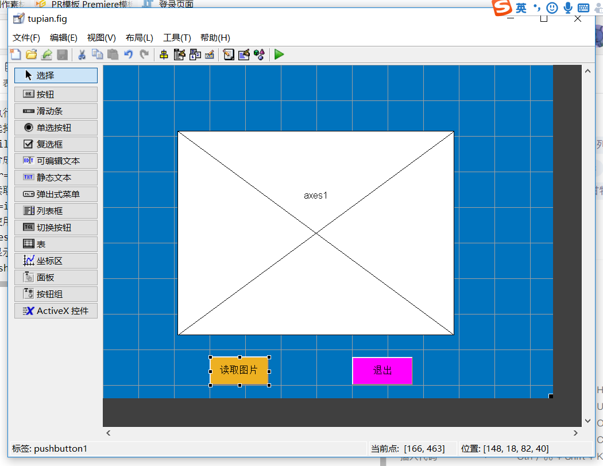Toggle the Sogou punctuation mode icon
The height and width of the screenshot is (466, 603).
(x=537, y=7)
